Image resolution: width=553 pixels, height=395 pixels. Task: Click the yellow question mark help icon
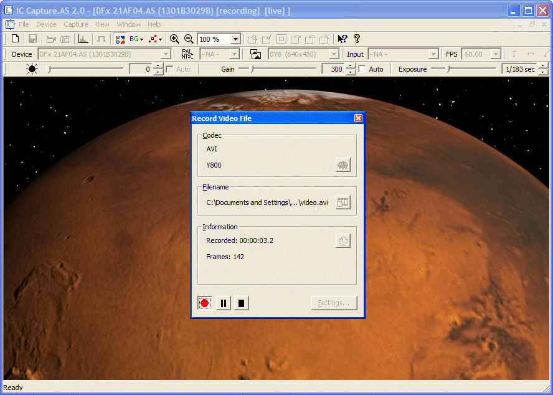[357, 39]
